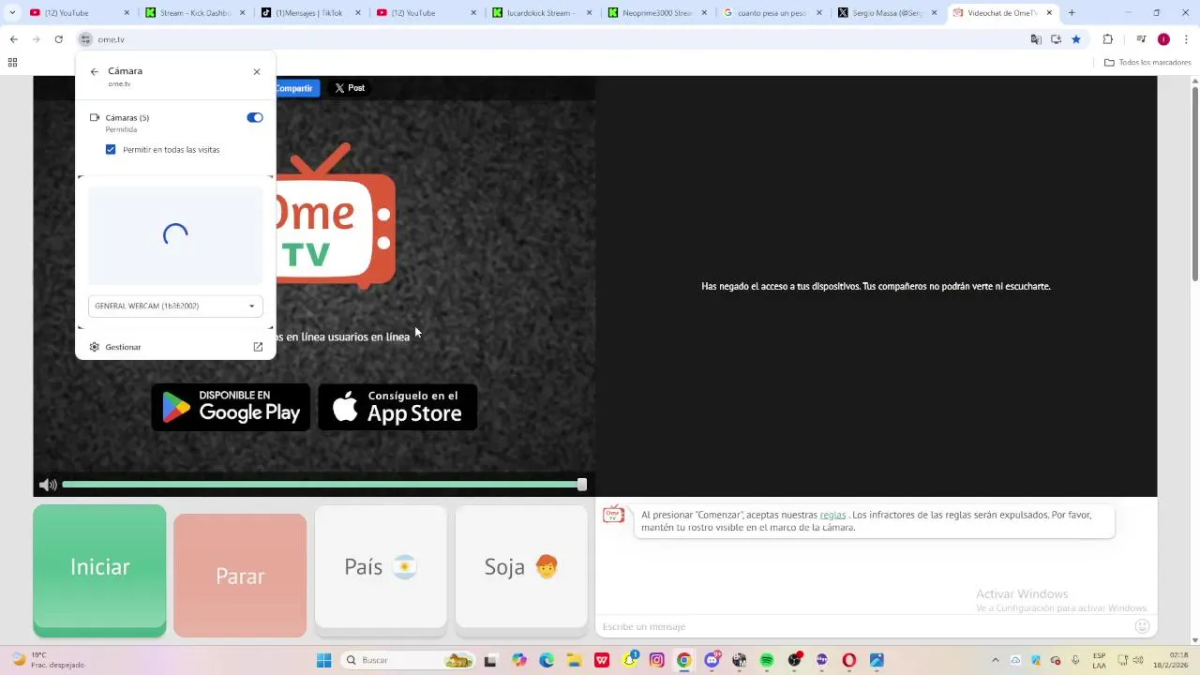Click the site information icon in address bar
The width and height of the screenshot is (1200, 675).
85,39
